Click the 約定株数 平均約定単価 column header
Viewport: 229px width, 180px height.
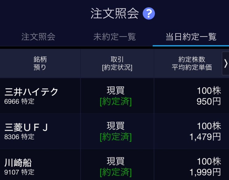[191, 63]
